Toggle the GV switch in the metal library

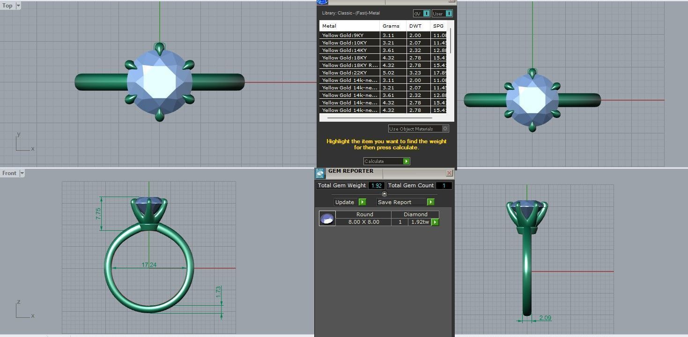tap(422, 14)
